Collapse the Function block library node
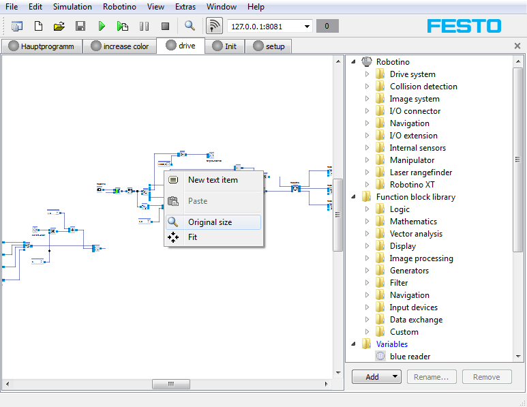Viewport: 527px width, 407px height. pos(353,197)
